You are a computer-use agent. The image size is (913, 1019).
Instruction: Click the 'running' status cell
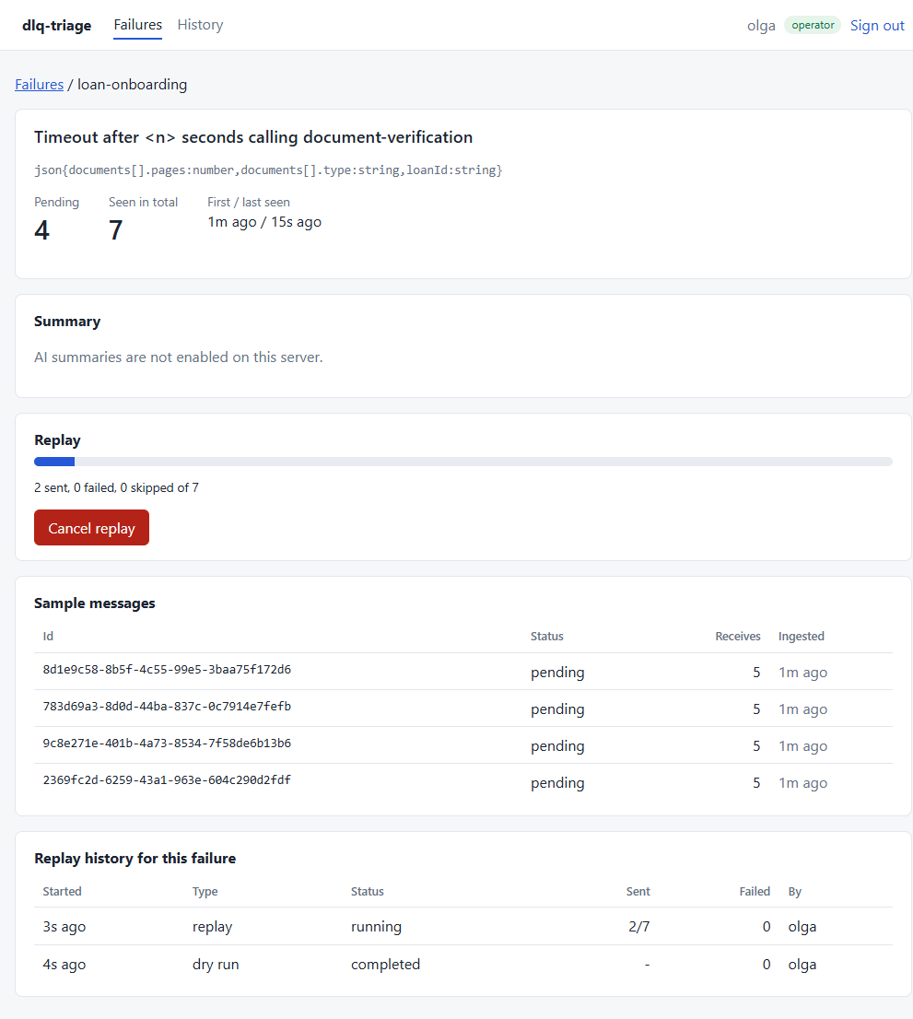(x=376, y=927)
